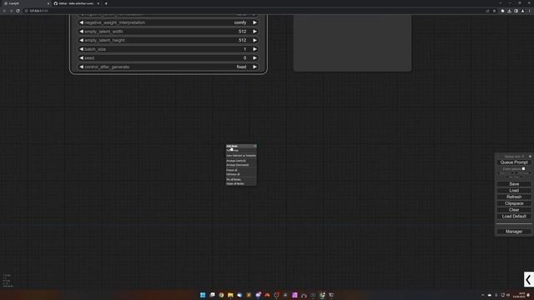Viewport: 534px width, 300px height.
Task: Open Windows Start menu in taskbar
Action: [x=203, y=295]
